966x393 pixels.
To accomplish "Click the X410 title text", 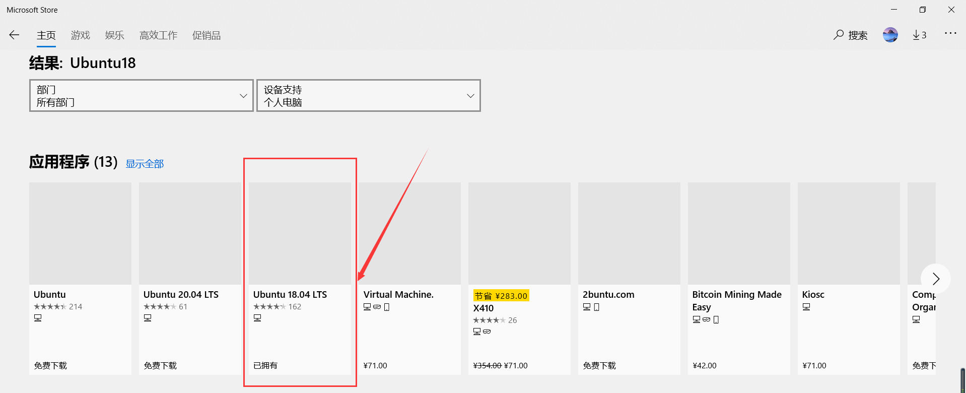I will click(x=484, y=308).
